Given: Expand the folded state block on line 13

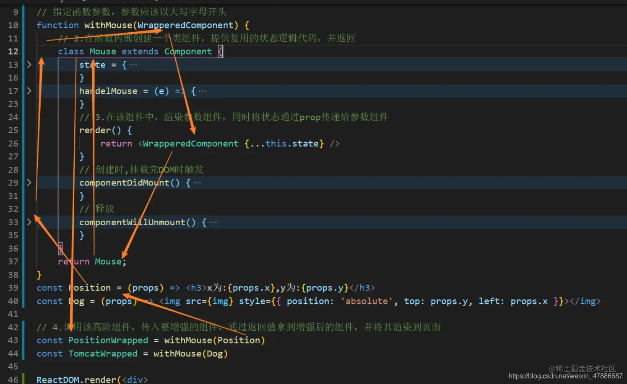Looking at the screenshot, I should coord(29,64).
